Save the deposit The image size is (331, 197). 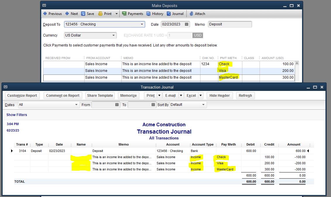pos(88,13)
